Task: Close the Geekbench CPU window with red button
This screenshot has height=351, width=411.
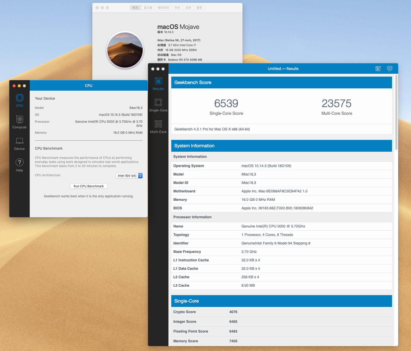Action: coord(14,86)
